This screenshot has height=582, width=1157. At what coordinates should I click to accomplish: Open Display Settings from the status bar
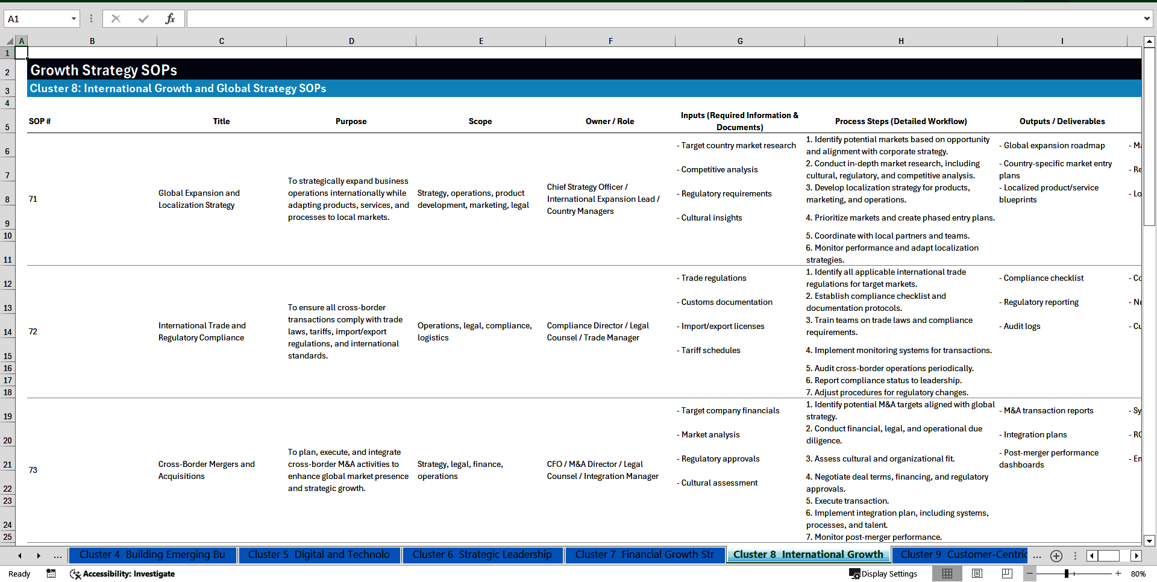click(883, 574)
